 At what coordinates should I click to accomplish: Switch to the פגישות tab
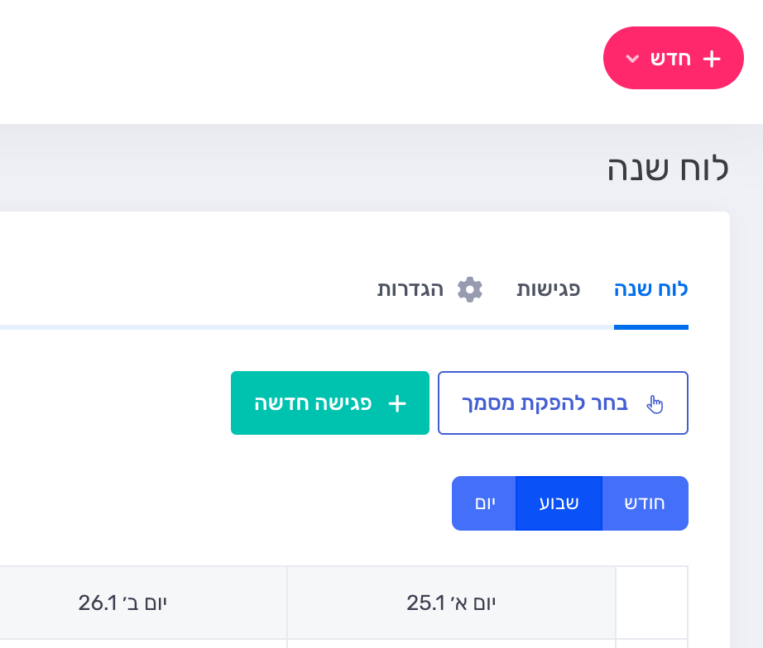[549, 290]
